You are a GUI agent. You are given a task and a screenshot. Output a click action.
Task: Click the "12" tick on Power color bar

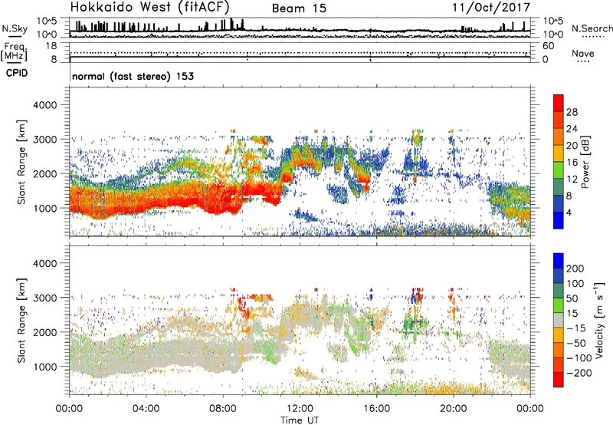(572, 180)
